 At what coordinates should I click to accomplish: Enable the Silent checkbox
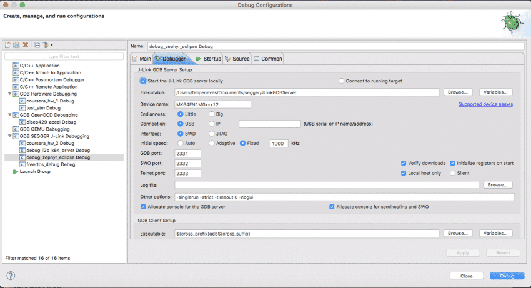tap(452, 173)
